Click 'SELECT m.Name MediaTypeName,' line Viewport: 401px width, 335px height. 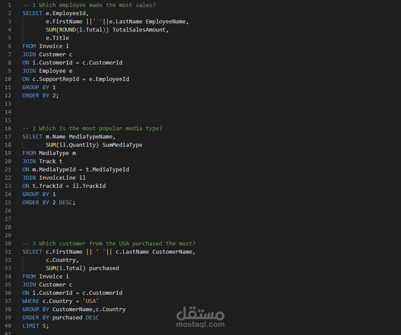(69, 137)
